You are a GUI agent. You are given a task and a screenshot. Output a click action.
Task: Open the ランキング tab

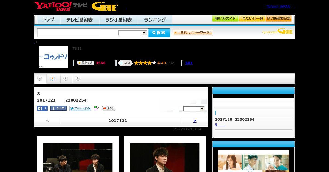pos(155,20)
